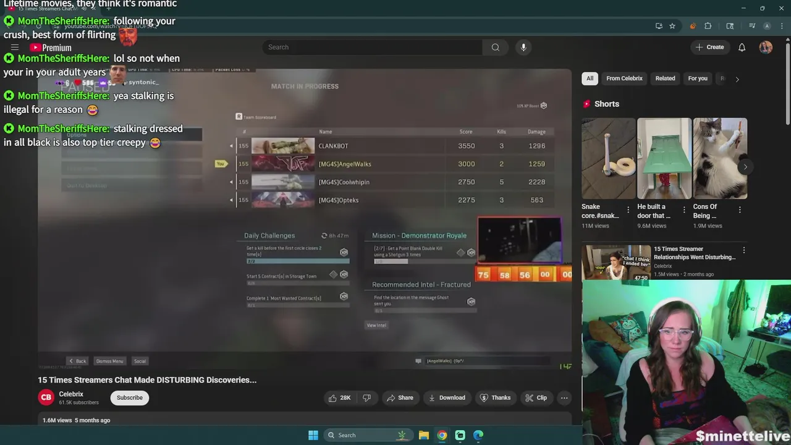Send Thanks to the creator
The image size is (791, 445).
496,397
